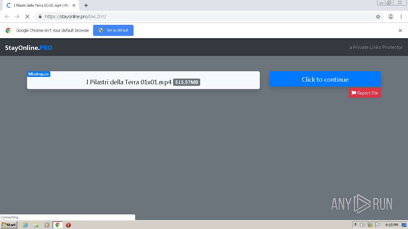Select the I Pilastri della Terra browser tab
The image size is (408, 229).
tap(41, 5)
